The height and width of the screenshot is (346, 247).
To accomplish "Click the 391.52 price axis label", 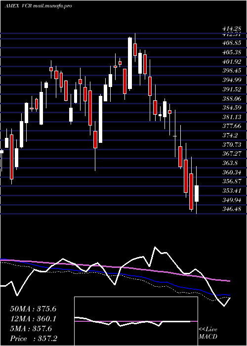I will (x=232, y=89).
